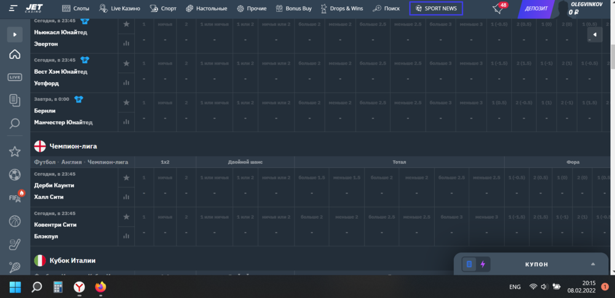Open the hamburger menu icon
615x298 pixels.
[13, 8]
